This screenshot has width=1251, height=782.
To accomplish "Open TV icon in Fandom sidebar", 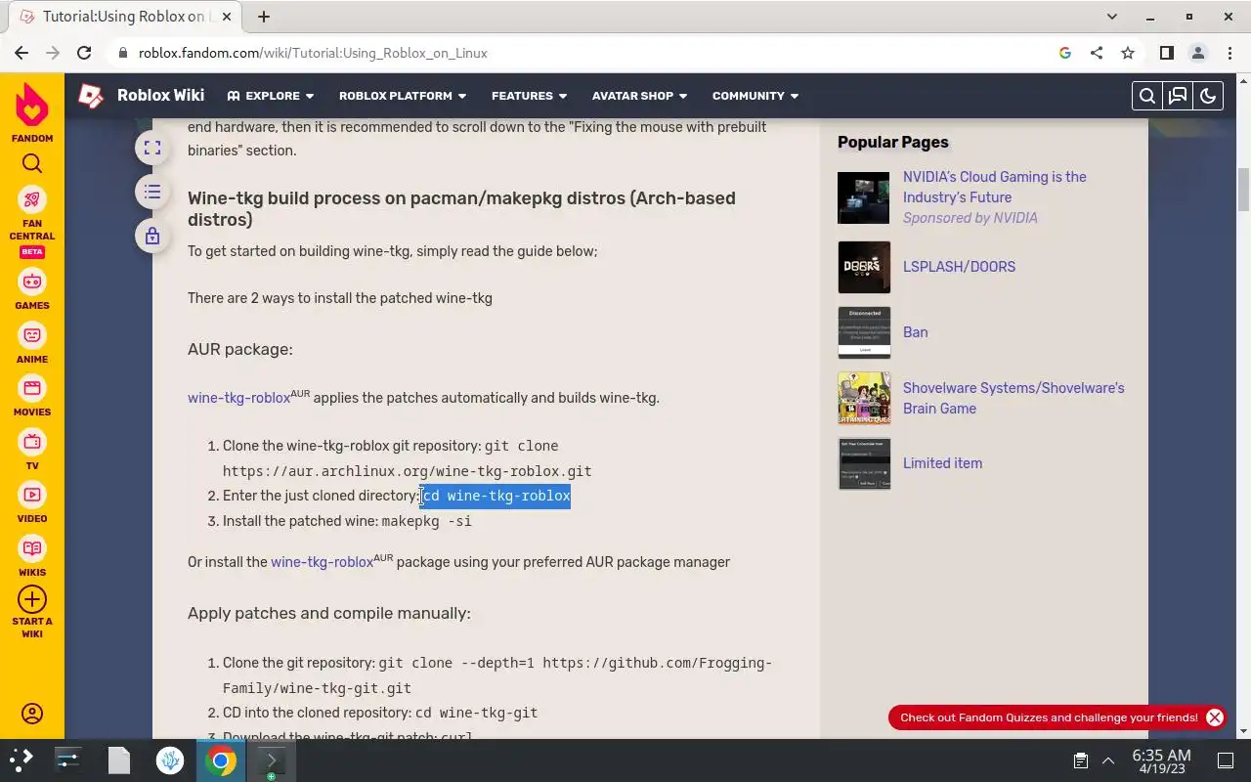I will click(32, 442).
